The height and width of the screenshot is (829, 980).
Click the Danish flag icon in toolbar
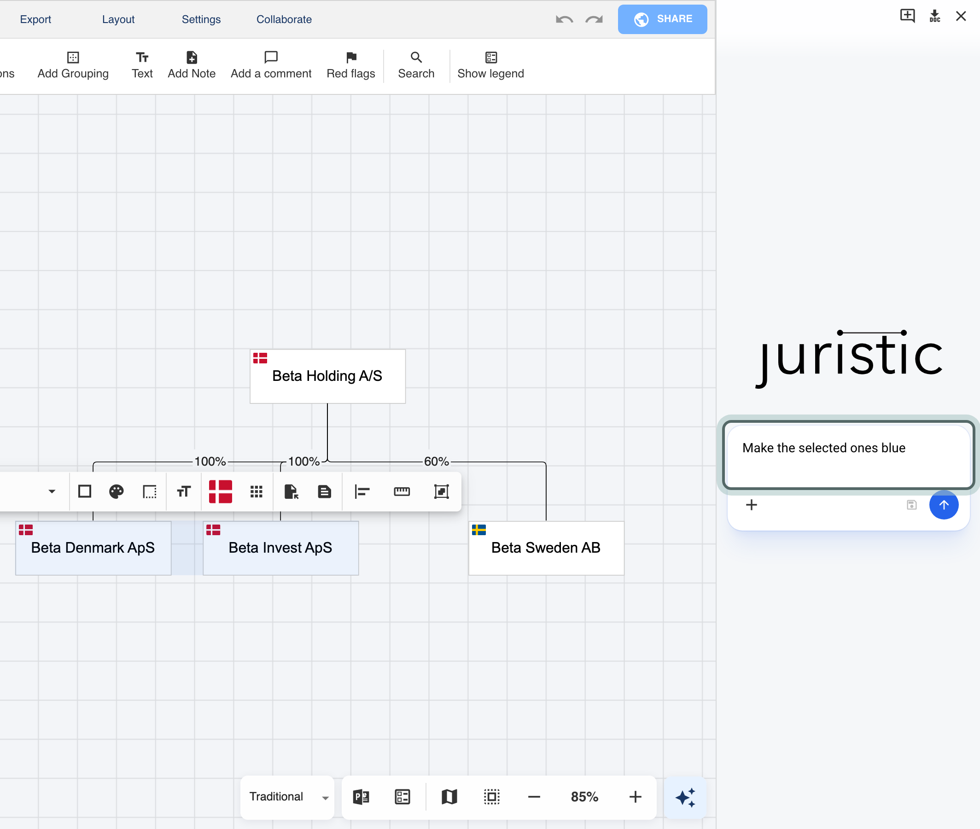[220, 491]
